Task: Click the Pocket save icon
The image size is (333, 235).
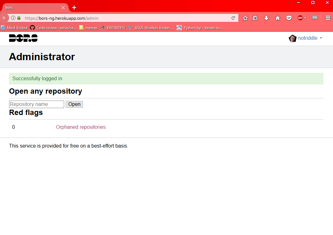Action: (289, 18)
